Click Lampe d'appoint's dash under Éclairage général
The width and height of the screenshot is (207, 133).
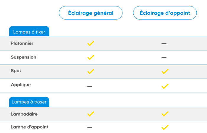(90, 128)
